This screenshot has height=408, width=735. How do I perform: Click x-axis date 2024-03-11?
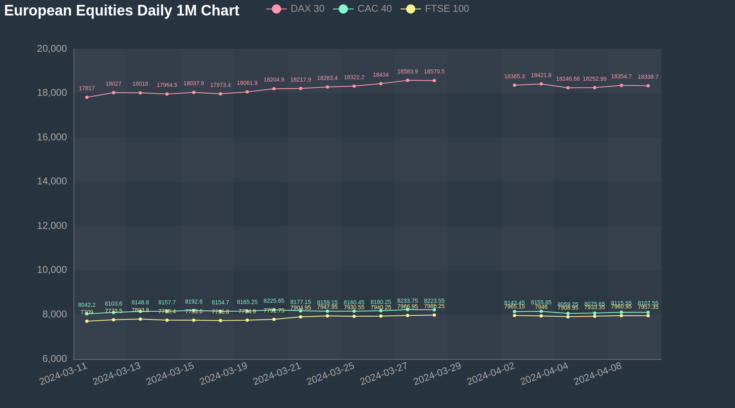click(64, 373)
